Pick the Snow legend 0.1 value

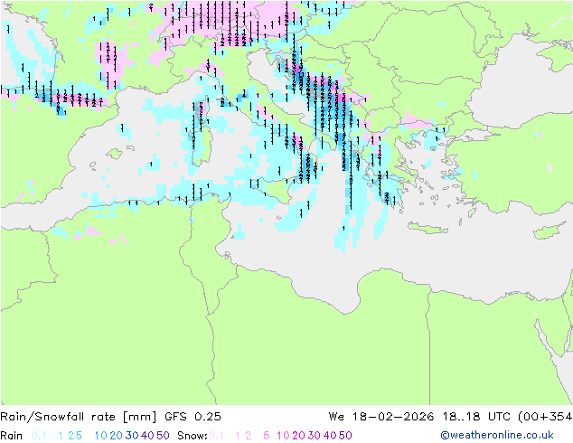(x=216, y=436)
